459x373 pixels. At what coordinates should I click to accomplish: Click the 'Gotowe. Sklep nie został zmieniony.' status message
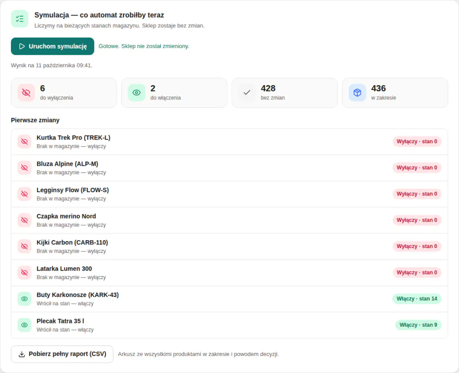tap(144, 46)
